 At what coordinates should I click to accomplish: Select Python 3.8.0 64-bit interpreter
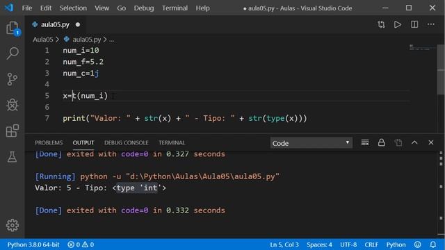pyautogui.click(x=33, y=244)
